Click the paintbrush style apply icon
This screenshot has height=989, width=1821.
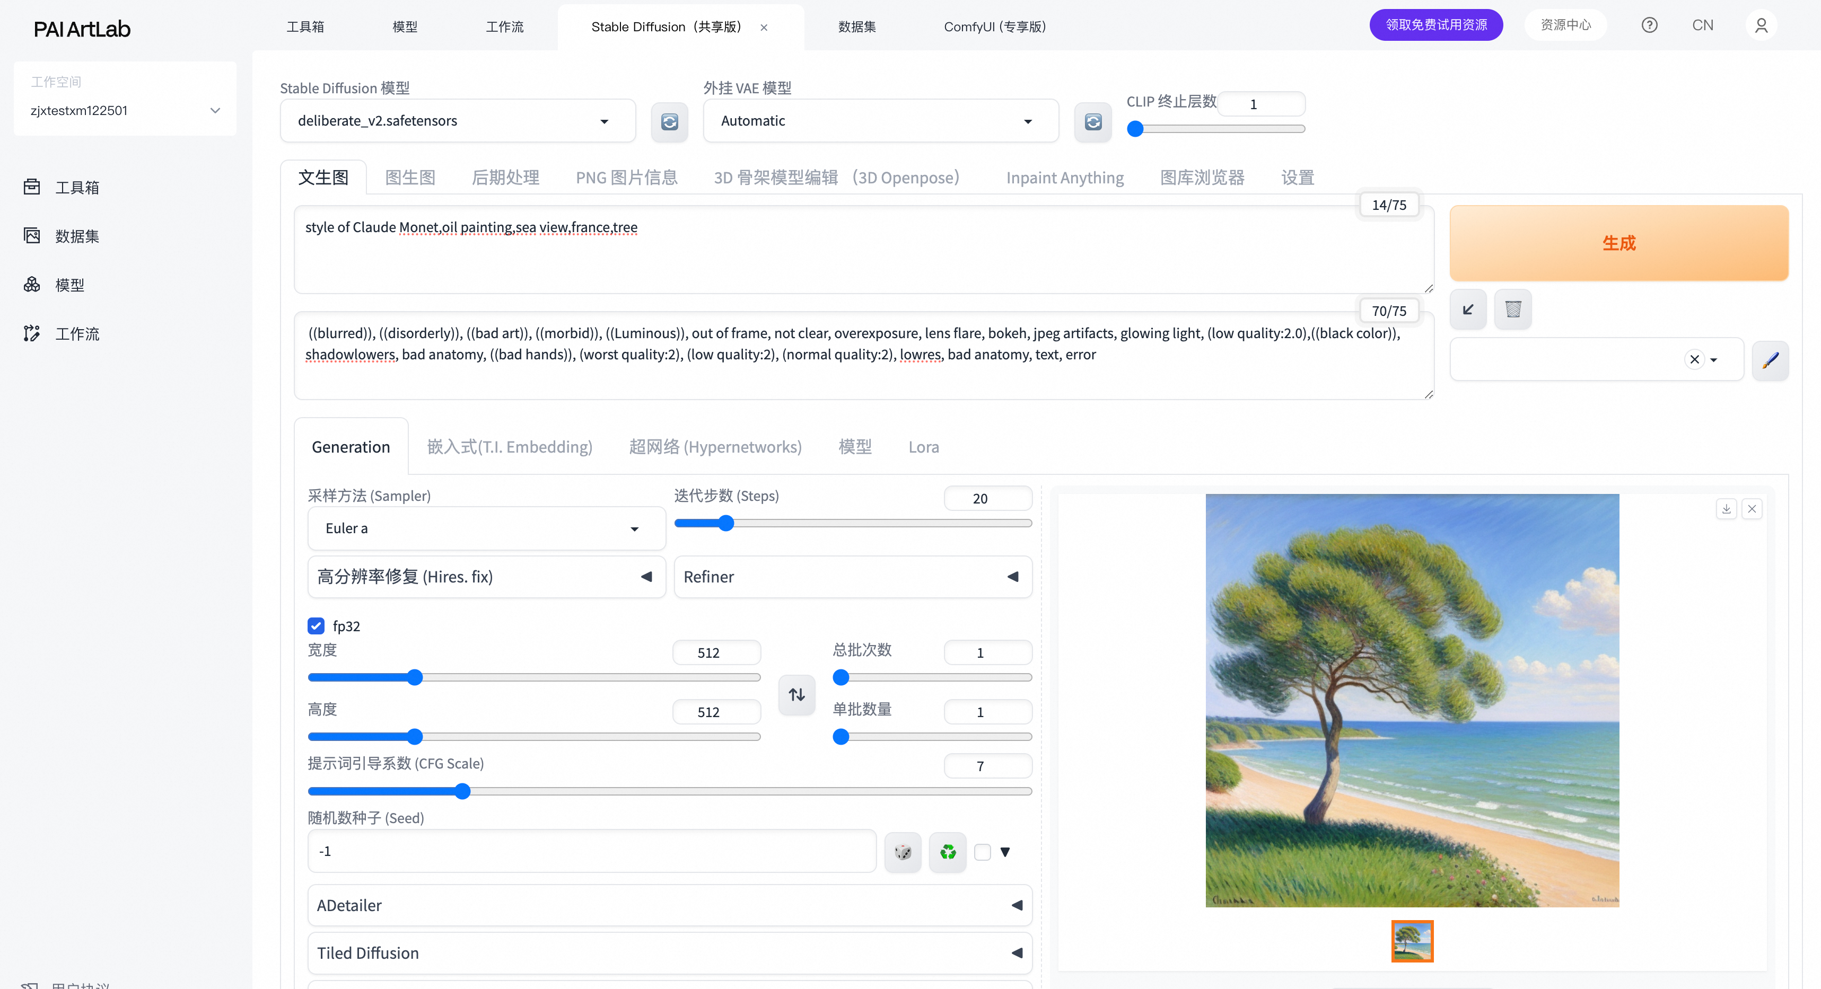pos(1770,360)
